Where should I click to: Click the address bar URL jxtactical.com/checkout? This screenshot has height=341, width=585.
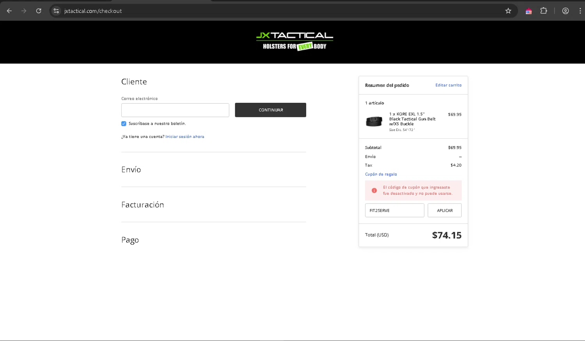93,11
